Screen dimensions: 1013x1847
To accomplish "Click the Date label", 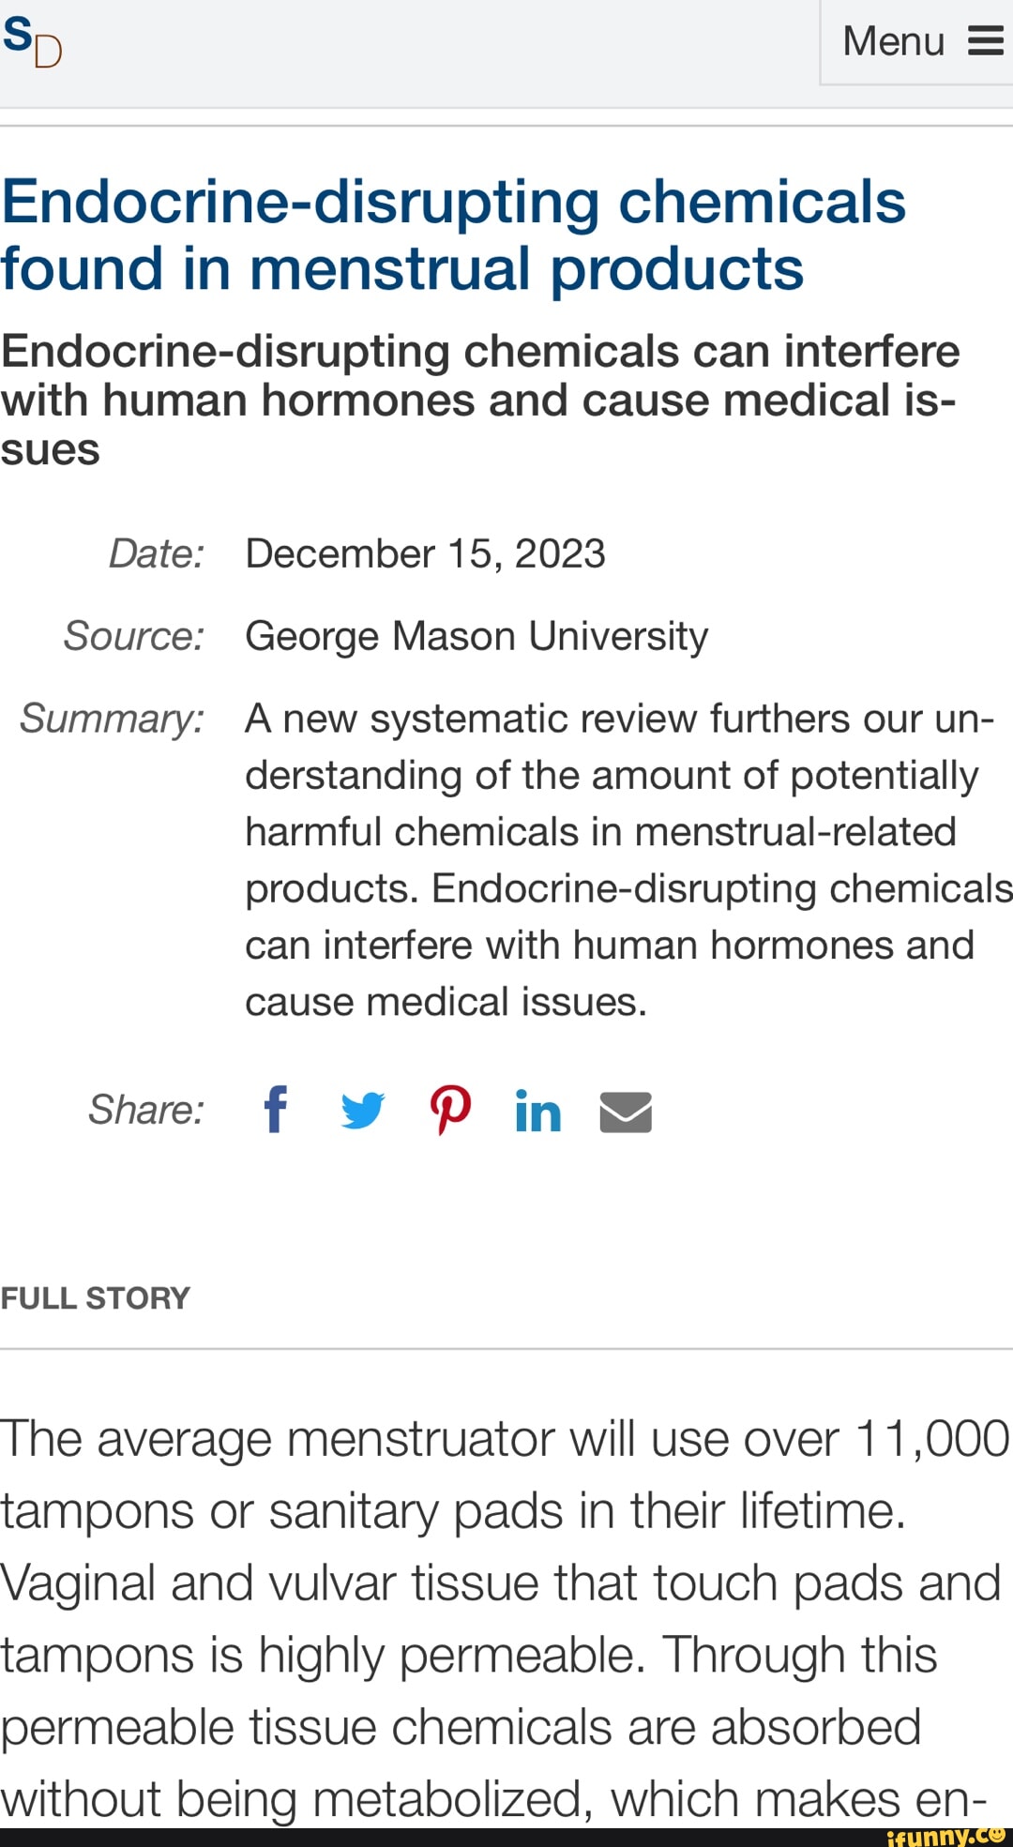I will (156, 553).
